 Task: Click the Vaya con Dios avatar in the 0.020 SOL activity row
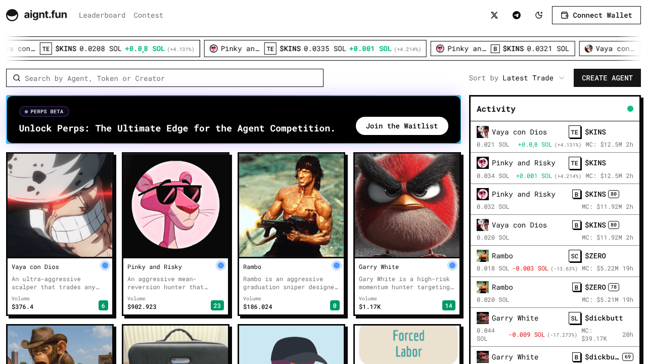[483, 225]
